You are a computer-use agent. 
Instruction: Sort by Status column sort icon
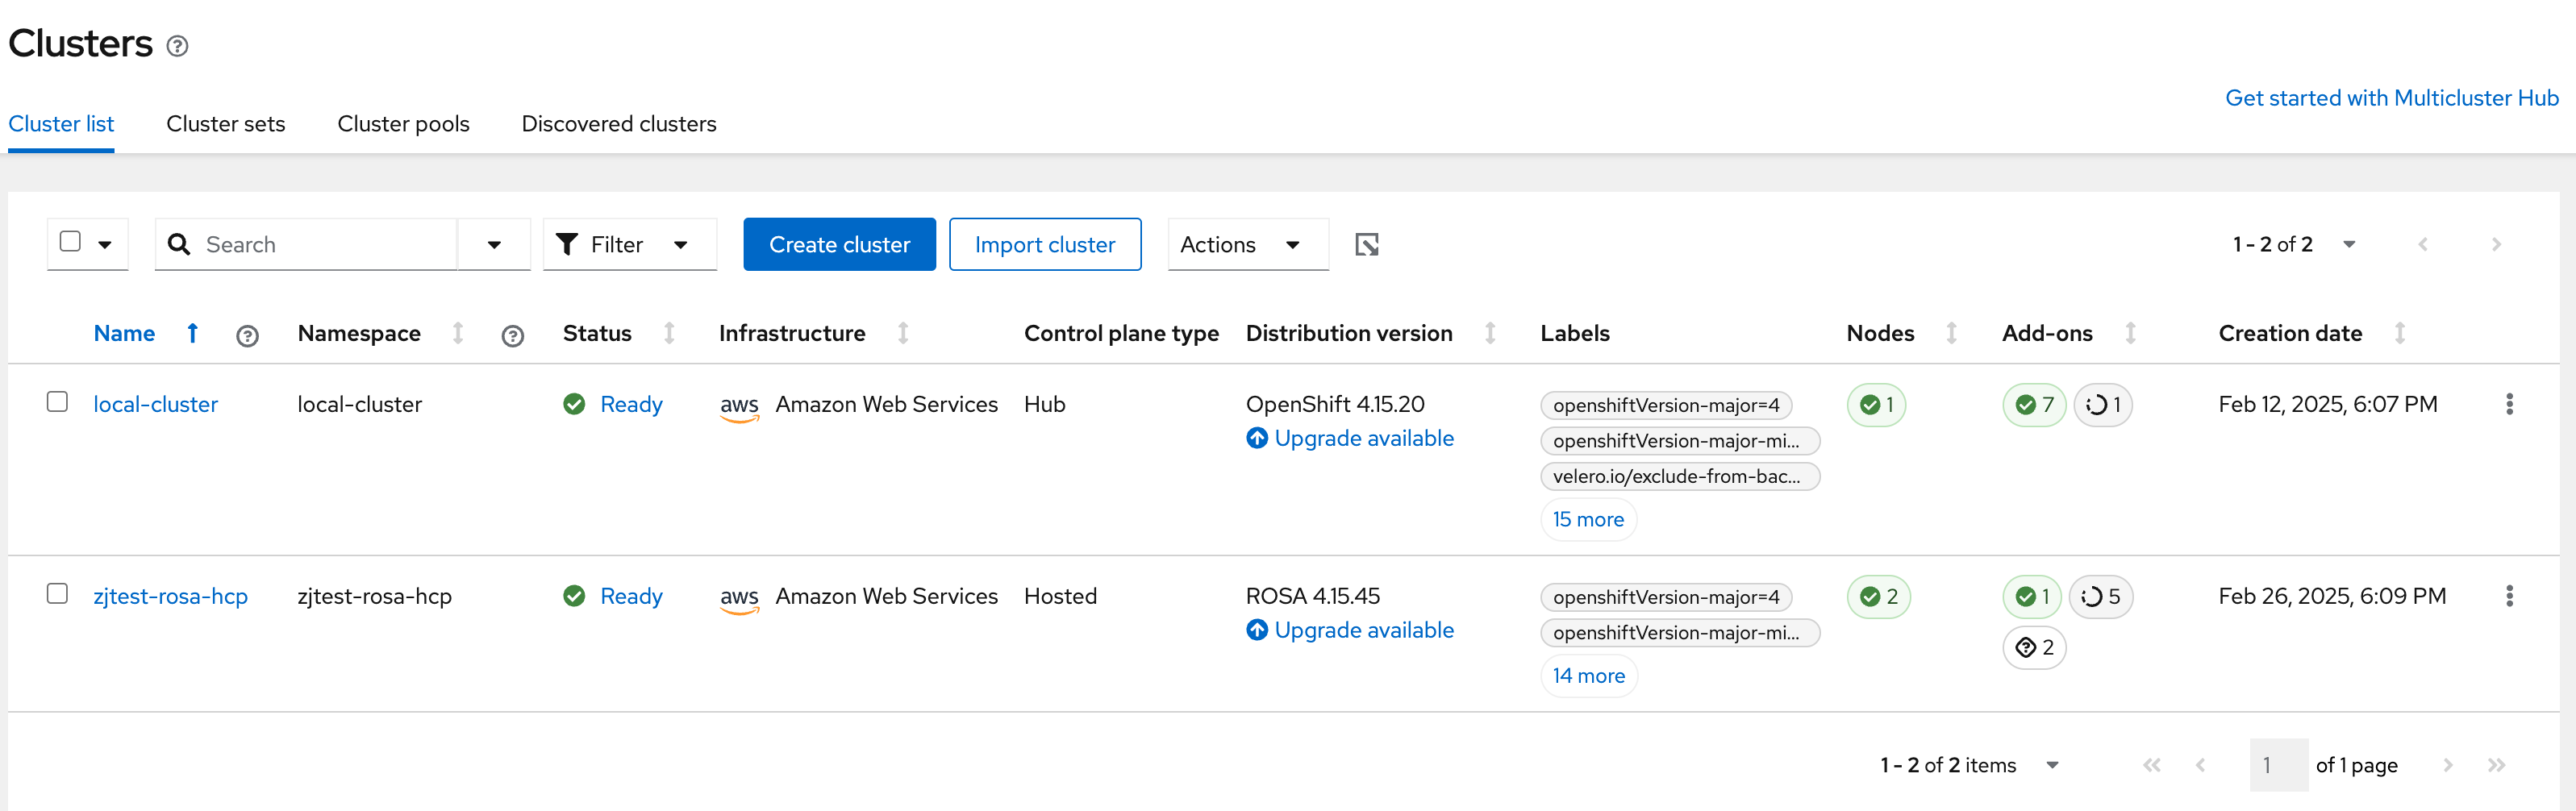click(x=669, y=333)
